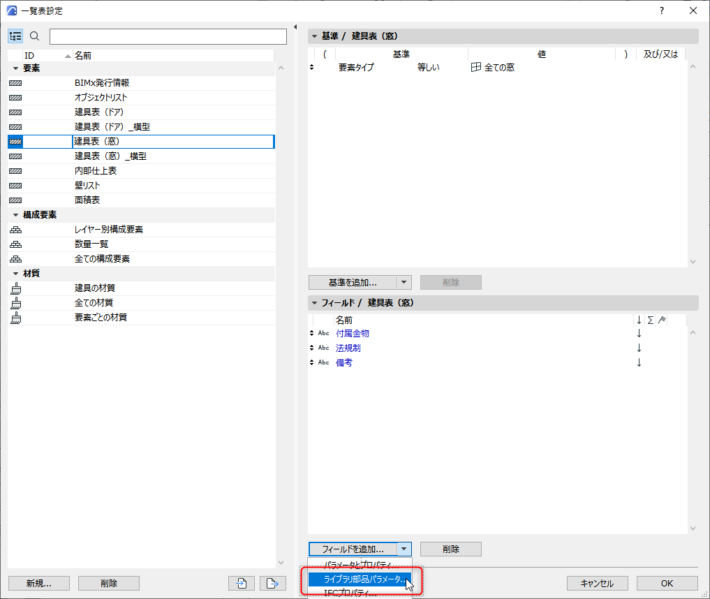The height and width of the screenshot is (599, 710).
Task: Select the brush icon beside 建具の材質
Action: coord(16,288)
